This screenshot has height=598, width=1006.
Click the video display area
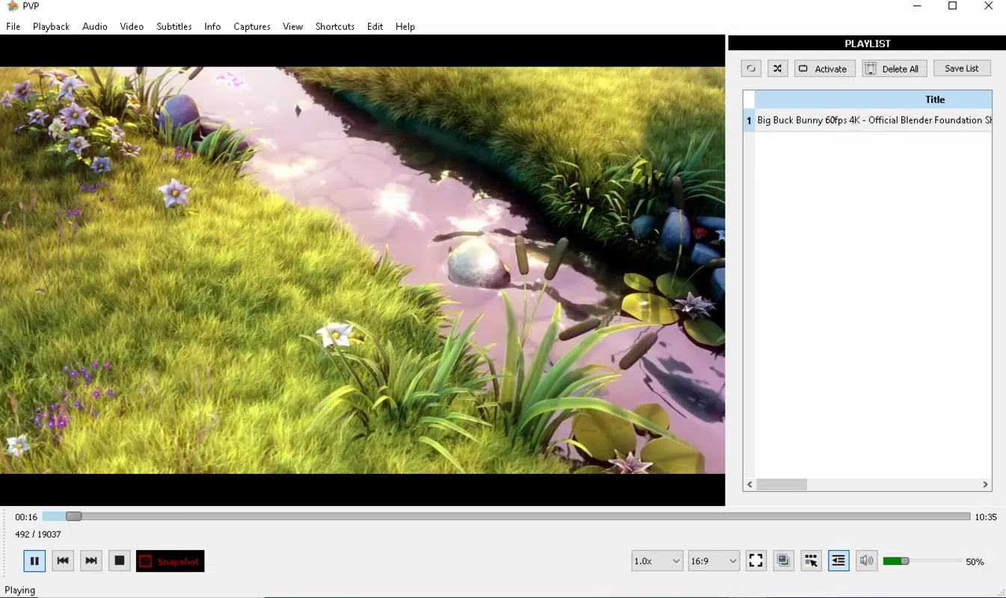[362, 271]
